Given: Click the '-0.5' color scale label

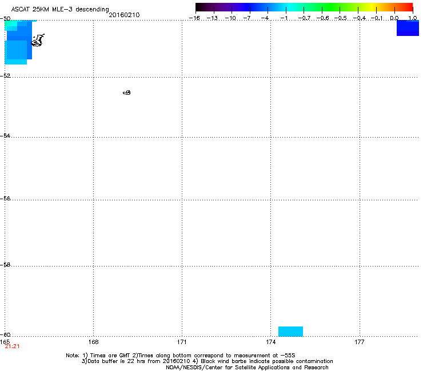Looking at the screenshot, I should [341, 18].
